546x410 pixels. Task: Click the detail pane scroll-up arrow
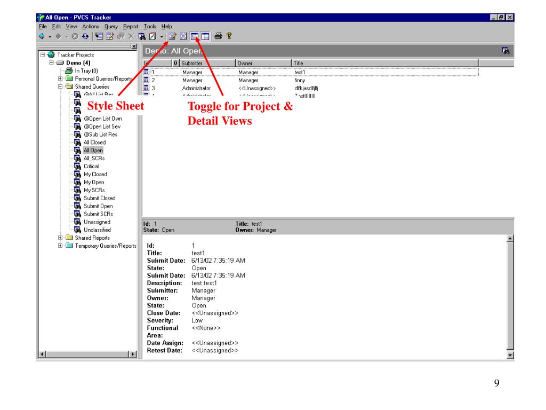[x=510, y=239]
